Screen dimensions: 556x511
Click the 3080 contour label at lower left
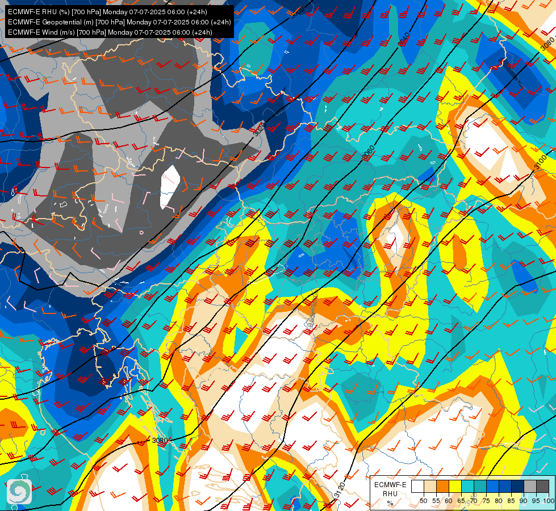pos(160,441)
